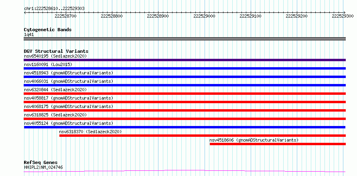This screenshot has width=357, height=176.
Task: Click the nsv4068175 gnomAD variant label
Action: 69,106
